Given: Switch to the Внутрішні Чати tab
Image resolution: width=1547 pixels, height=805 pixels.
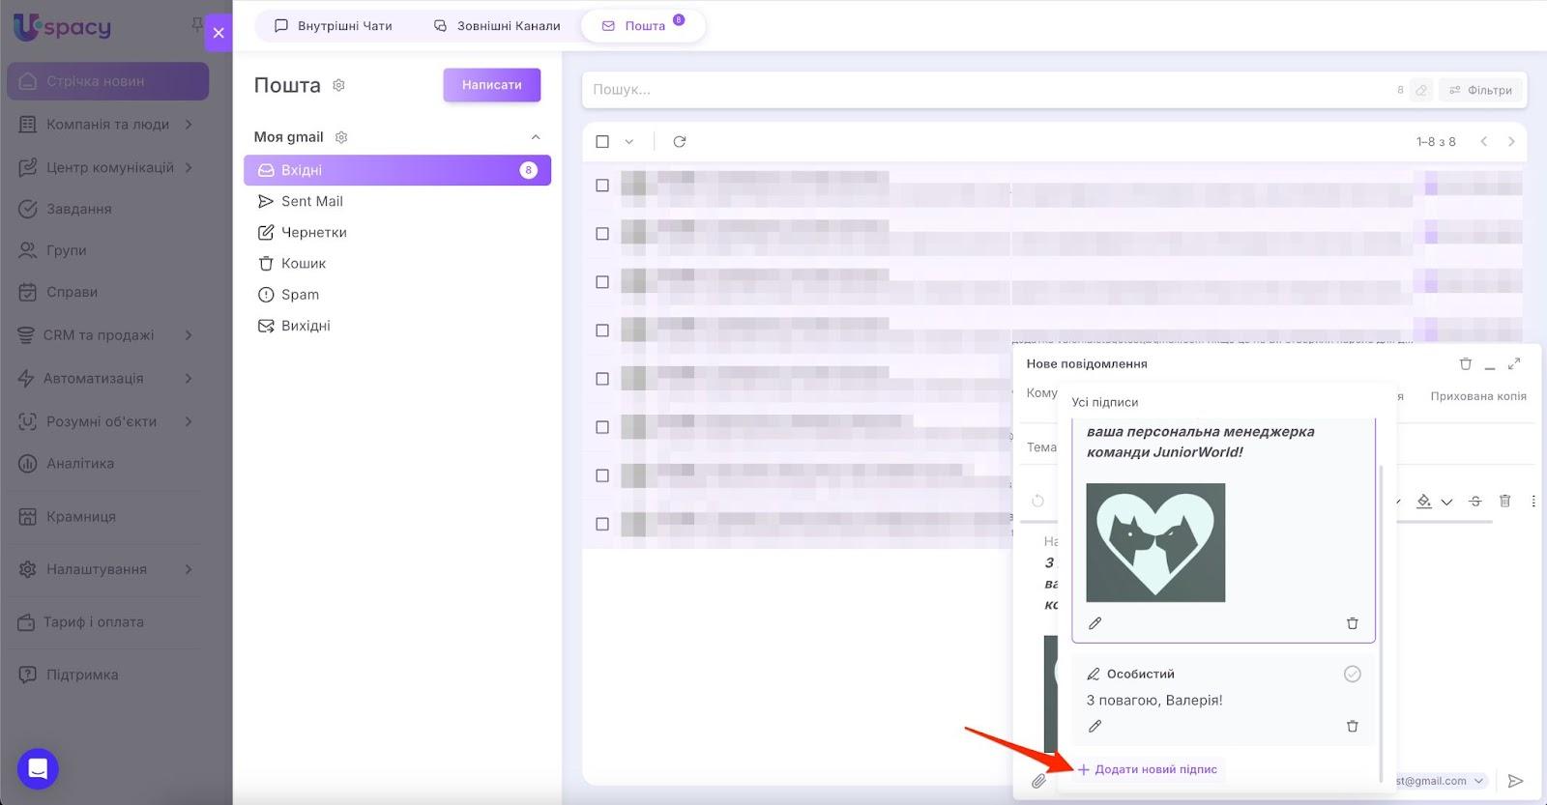Looking at the screenshot, I should (335, 26).
